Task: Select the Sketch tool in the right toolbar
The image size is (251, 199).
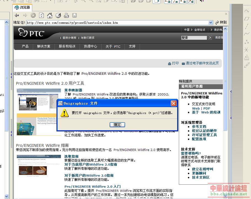Action: pyautogui.click(x=247, y=11)
